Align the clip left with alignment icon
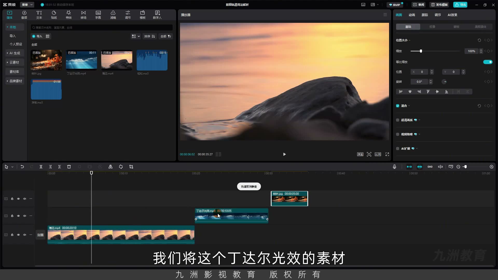 tap(401, 92)
